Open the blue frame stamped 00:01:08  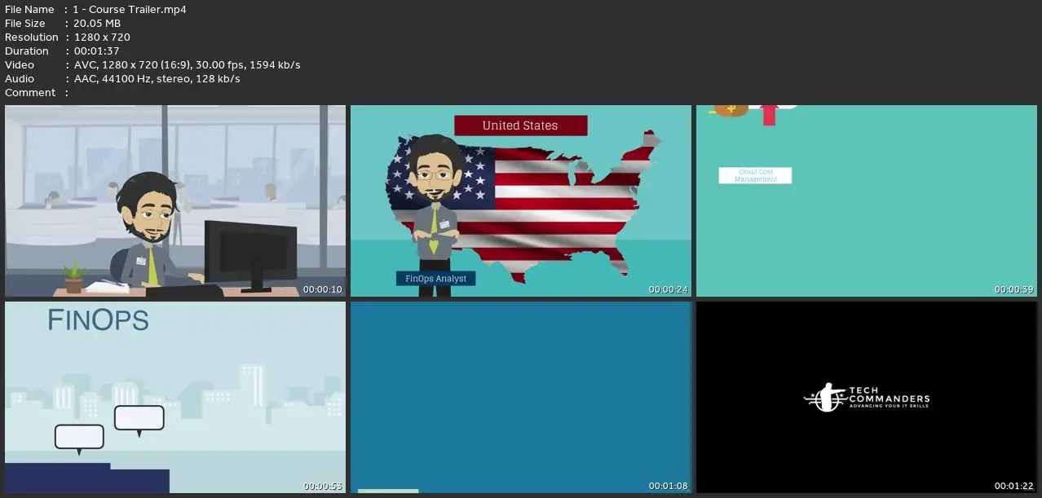point(521,398)
